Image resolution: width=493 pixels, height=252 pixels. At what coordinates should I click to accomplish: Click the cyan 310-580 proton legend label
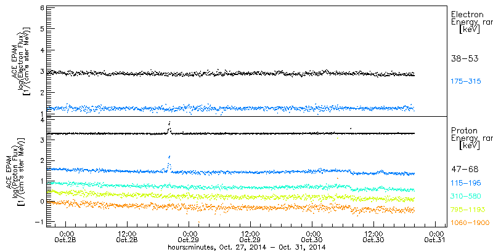pyautogui.click(x=466, y=196)
